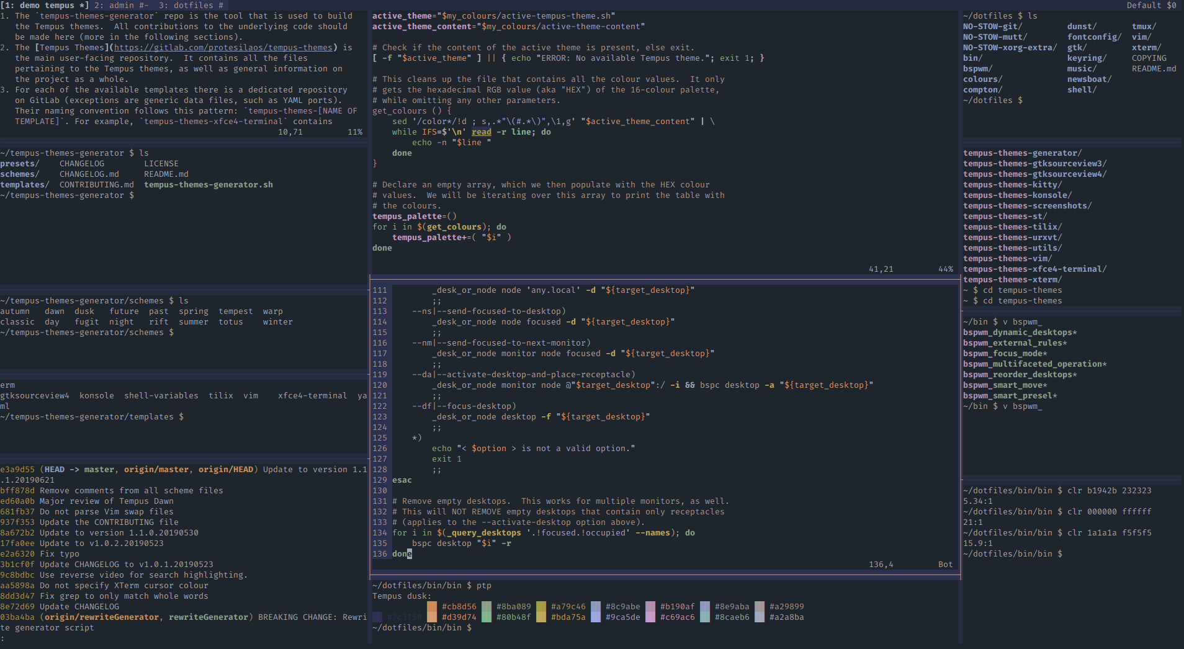Click the #a29899 grey swatch
1184x649 pixels.
760,606
